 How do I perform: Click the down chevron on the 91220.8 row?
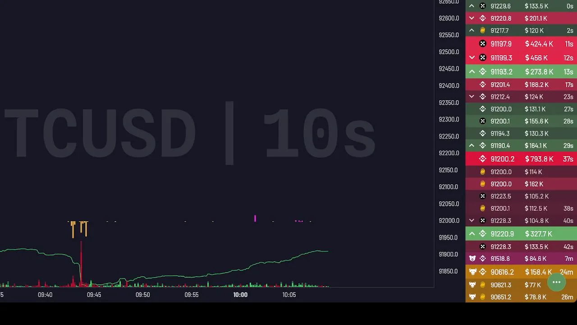(x=472, y=19)
